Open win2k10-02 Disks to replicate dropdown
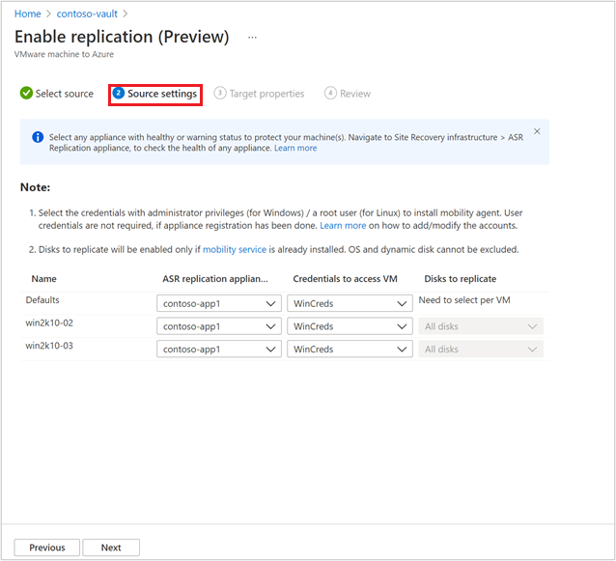The image size is (616, 561). click(480, 326)
